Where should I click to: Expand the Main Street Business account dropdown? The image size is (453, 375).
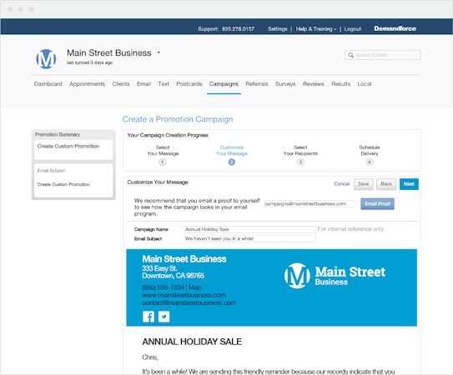tap(159, 52)
